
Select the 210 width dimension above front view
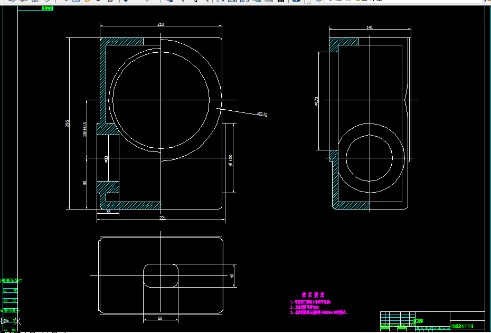click(160, 24)
